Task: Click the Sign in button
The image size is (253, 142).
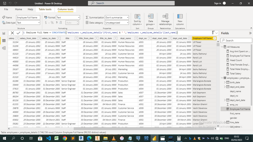Action: point(220,3)
